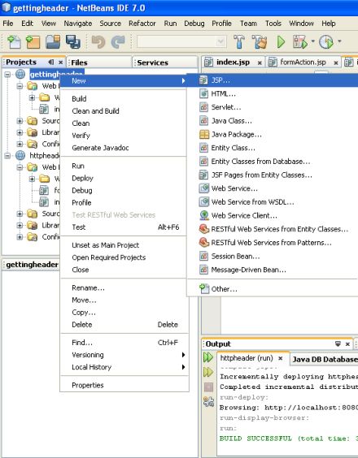Image resolution: width=358 pixels, height=458 pixels.
Task: Open the dropdown arrow beside Profile Main Project
Action: point(339,41)
